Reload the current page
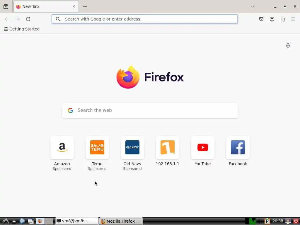Viewport: 300px width, 225px height. (28, 19)
